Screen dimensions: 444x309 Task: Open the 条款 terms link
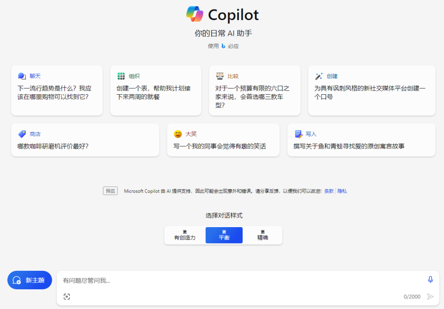tap(329, 191)
